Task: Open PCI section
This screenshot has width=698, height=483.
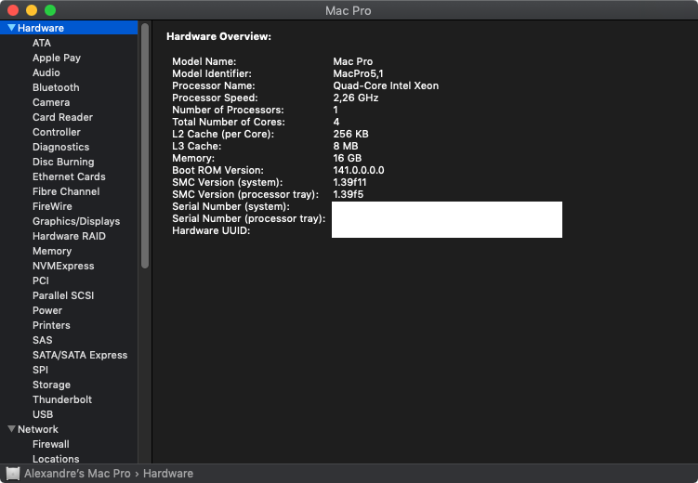Action: tap(41, 281)
